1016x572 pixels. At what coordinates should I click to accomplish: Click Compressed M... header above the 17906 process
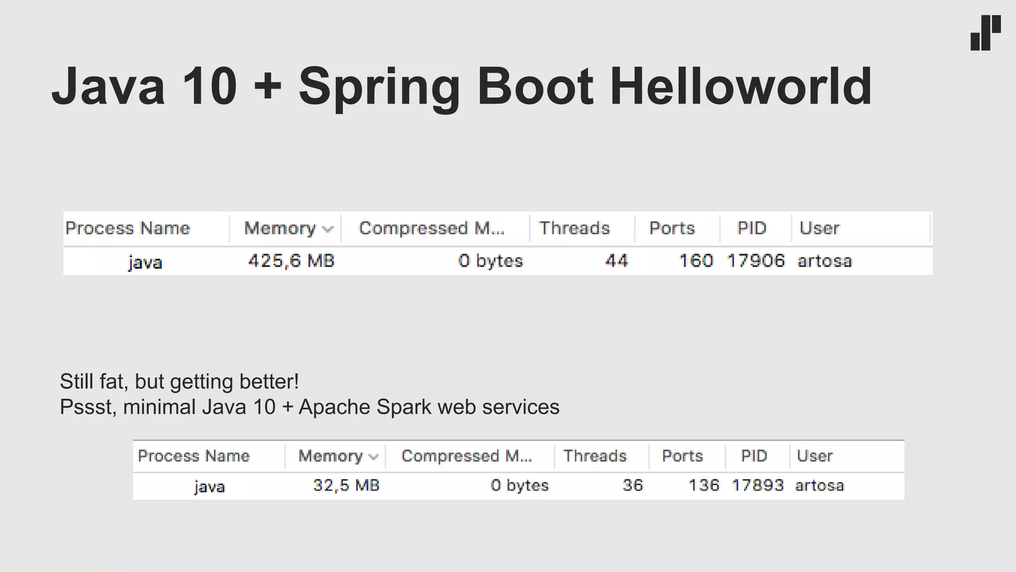tap(431, 228)
